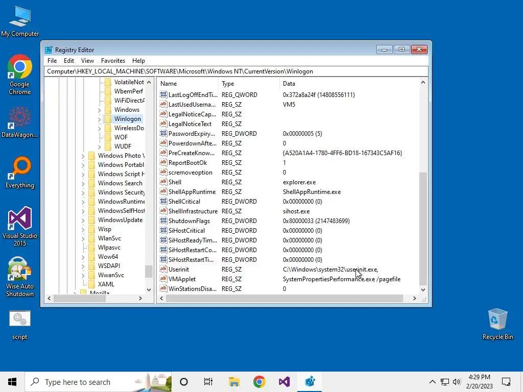This screenshot has width=523, height=392.
Task: Click the icon of the LastLogOffEndTi QWORD value
Action: [x=163, y=94]
